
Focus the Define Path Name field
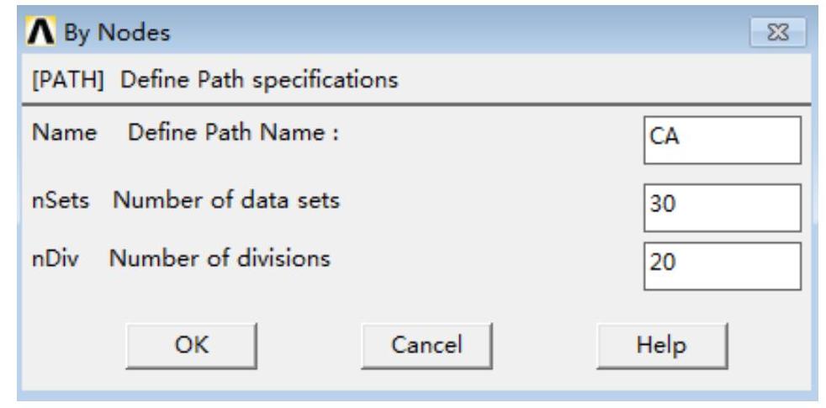tap(720, 140)
